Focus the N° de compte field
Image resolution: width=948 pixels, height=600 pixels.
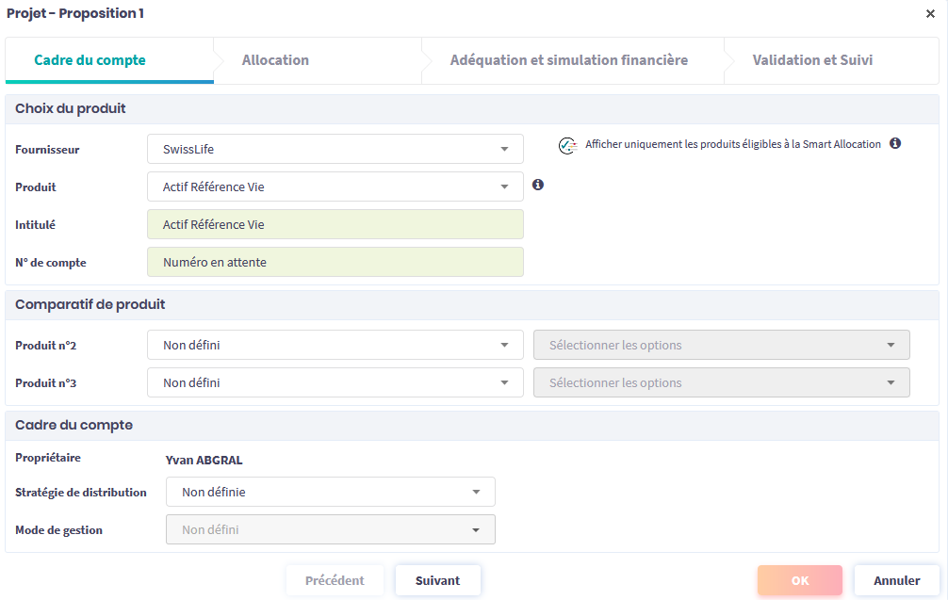335,262
